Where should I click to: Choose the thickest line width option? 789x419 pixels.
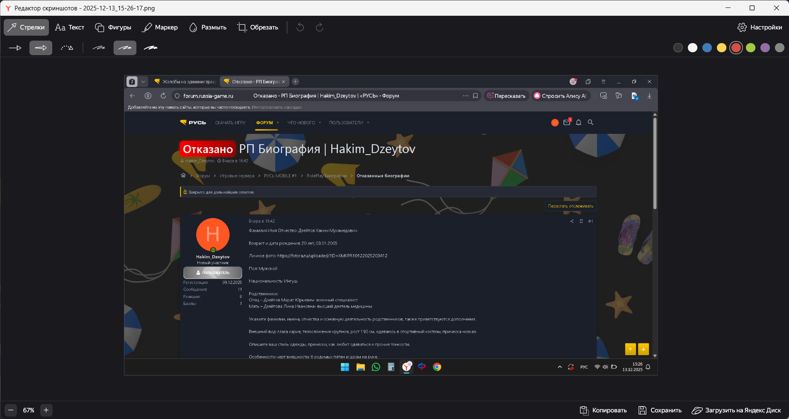(151, 48)
